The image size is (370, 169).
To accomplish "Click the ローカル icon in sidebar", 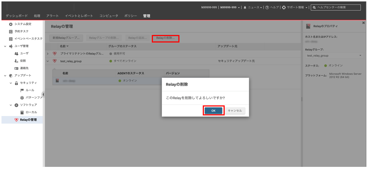I will click(x=22, y=112).
